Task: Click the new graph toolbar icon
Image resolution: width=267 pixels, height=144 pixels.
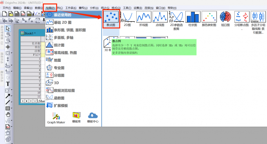Action: click(x=23, y=14)
